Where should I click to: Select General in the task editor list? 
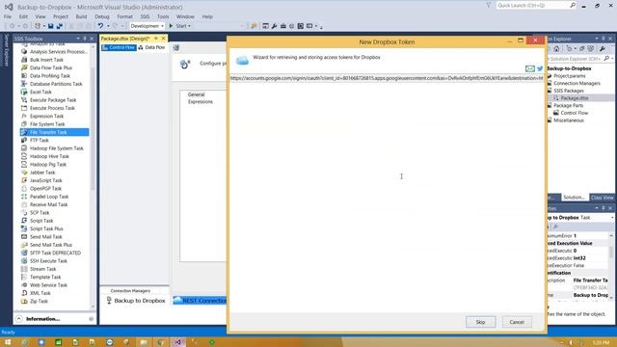(x=197, y=94)
